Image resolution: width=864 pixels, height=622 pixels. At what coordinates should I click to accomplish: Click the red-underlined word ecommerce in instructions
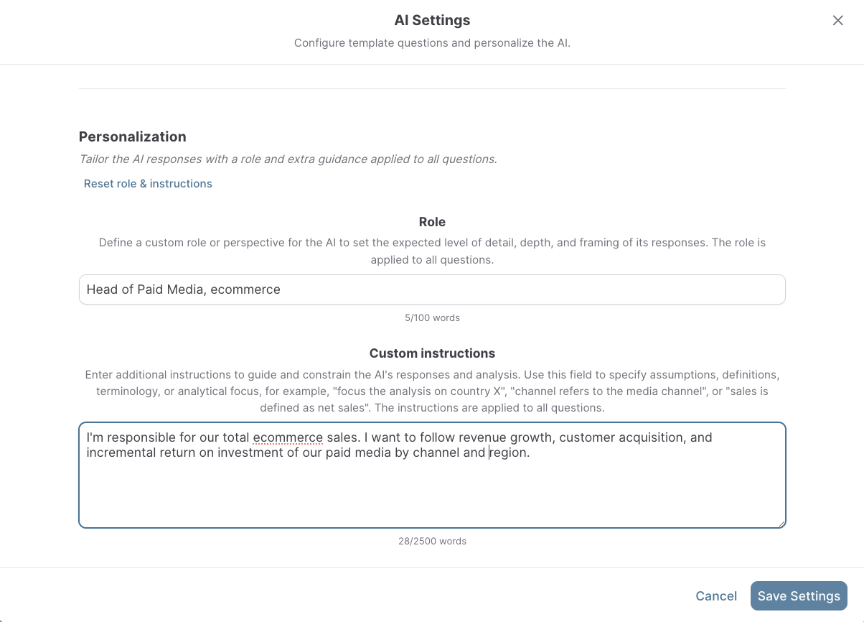coord(288,437)
